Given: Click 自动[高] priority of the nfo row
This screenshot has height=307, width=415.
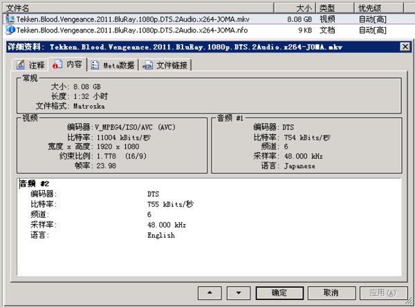Looking at the screenshot, I should click(373, 30).
